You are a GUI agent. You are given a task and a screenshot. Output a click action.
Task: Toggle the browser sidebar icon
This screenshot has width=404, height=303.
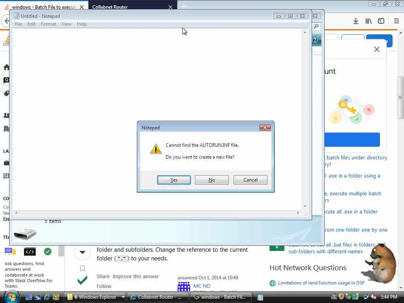[x=381, y=21]
